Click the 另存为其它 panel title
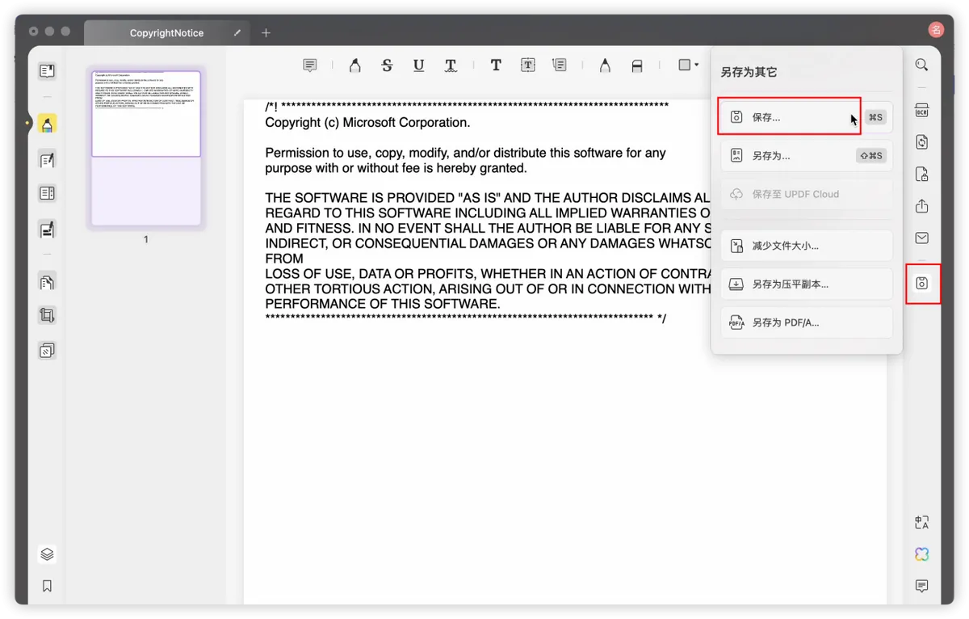Screen dimensions: 969x619 pyautogui.click(x=749, y=72)
